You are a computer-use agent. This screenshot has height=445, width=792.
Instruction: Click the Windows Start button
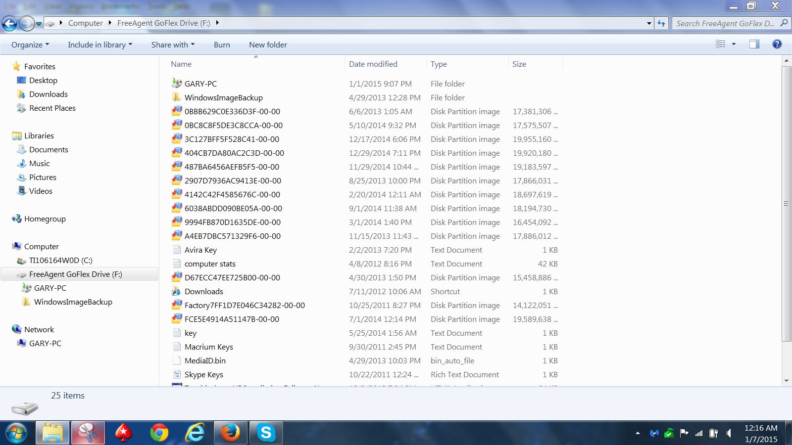click(x=16, y=434)
